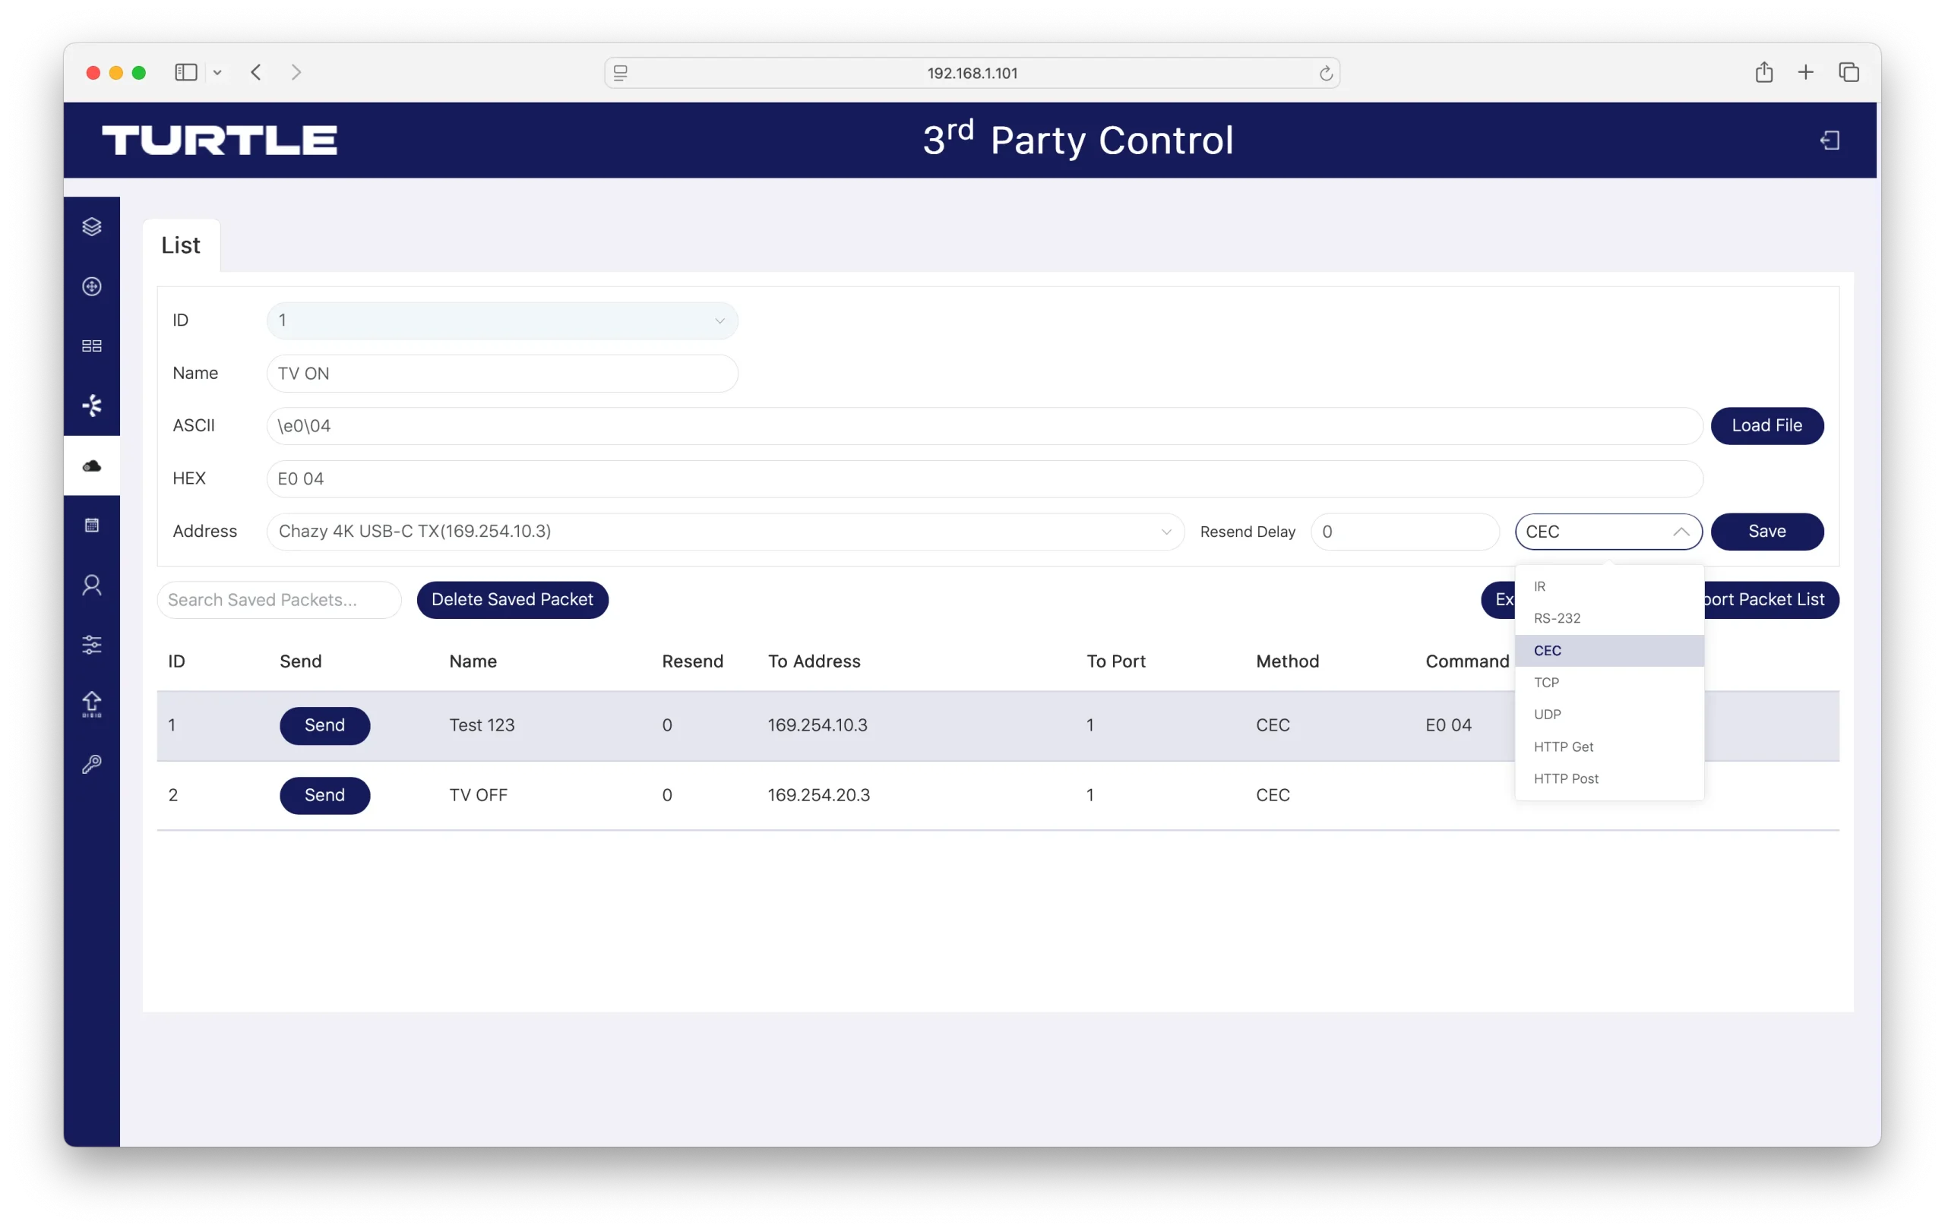Image resolution: width=1945 pixels, height=1231 pixels.
Task: Click the calendar sidebar icon
Action: [92, 526]
